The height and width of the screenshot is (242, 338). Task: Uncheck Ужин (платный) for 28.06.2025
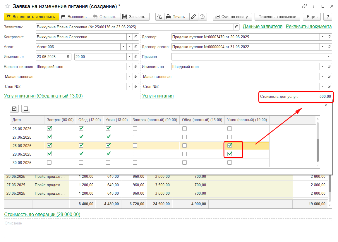pyautogui.click(x=230, y=145)
